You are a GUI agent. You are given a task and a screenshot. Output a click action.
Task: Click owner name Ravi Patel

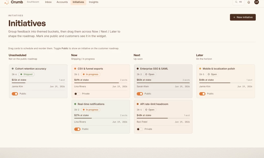(142, 122)
